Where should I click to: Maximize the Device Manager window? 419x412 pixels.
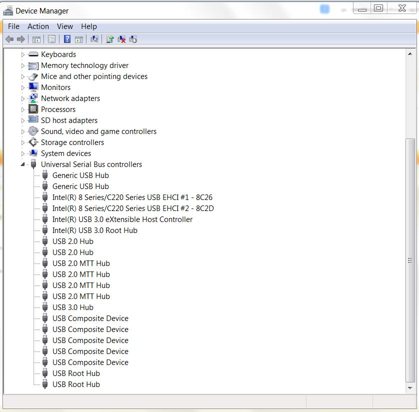coord(378,8)
